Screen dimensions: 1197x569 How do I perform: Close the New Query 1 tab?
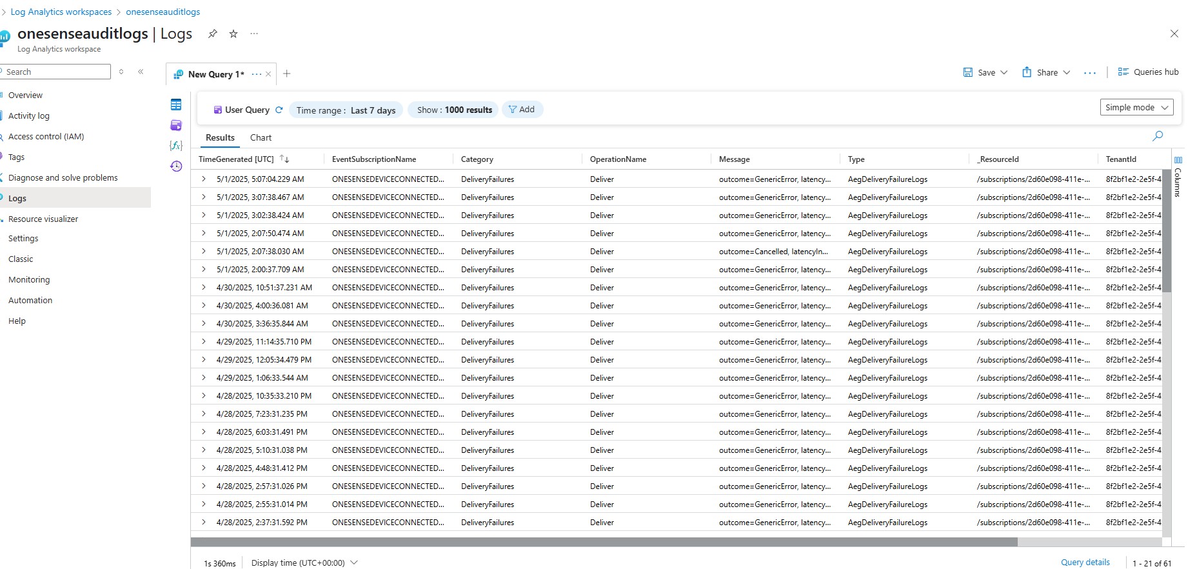pyautogui.click(x=268, y=74)
